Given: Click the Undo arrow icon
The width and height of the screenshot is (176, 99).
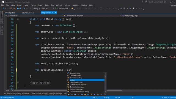Looking at the screenshot, I should pos(24,9).
